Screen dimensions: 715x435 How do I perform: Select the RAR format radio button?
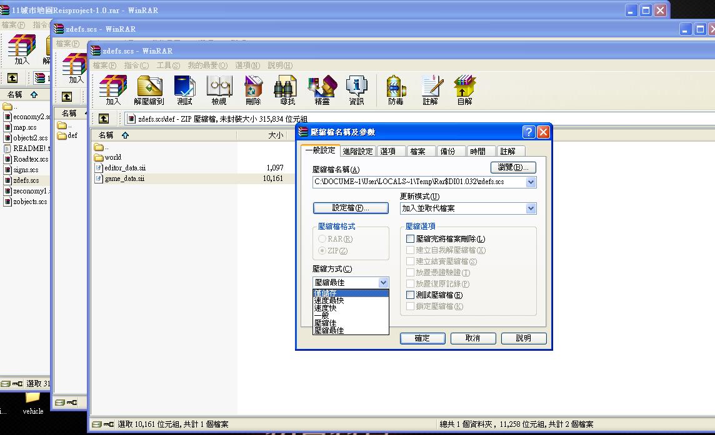coord(322,238)
